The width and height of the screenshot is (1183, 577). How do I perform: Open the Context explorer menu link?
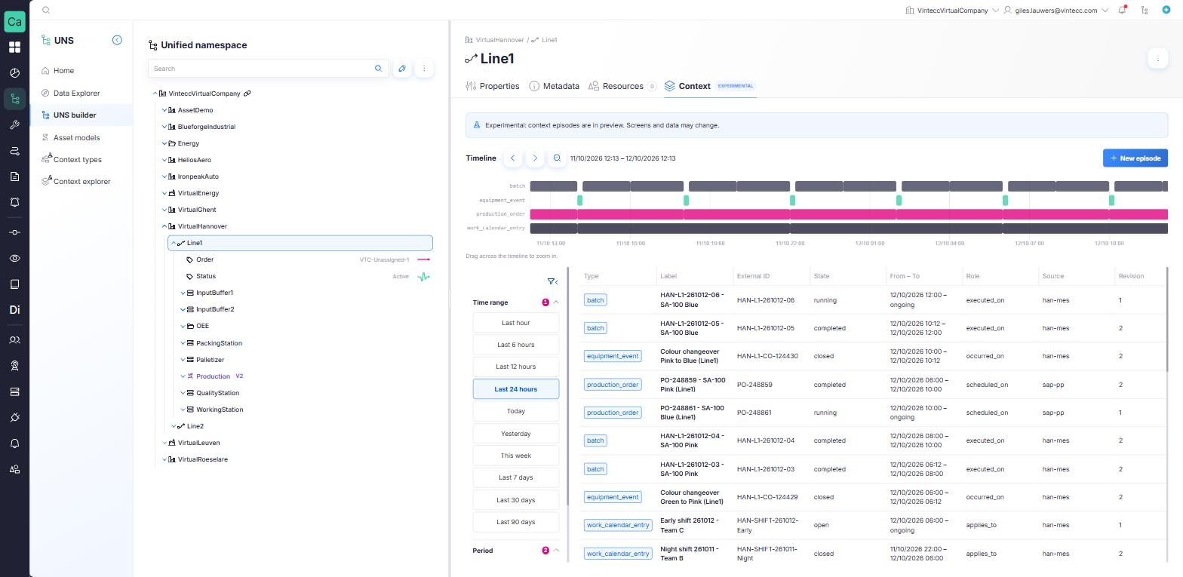coord(81,181)
